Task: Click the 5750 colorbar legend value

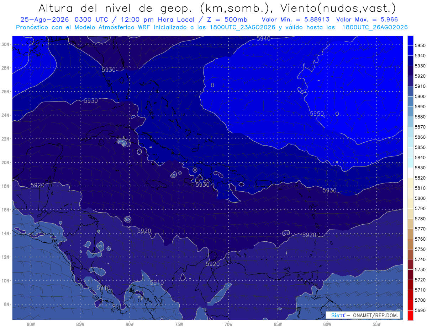Action: (420, 249)
